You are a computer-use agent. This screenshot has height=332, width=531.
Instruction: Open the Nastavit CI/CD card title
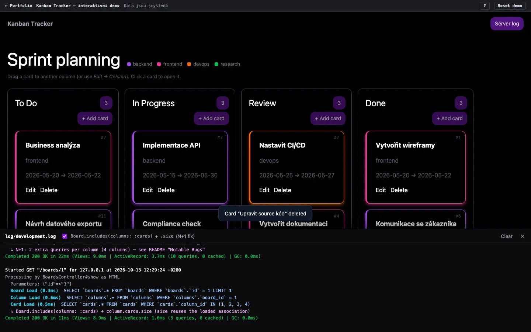click(282, 145)
